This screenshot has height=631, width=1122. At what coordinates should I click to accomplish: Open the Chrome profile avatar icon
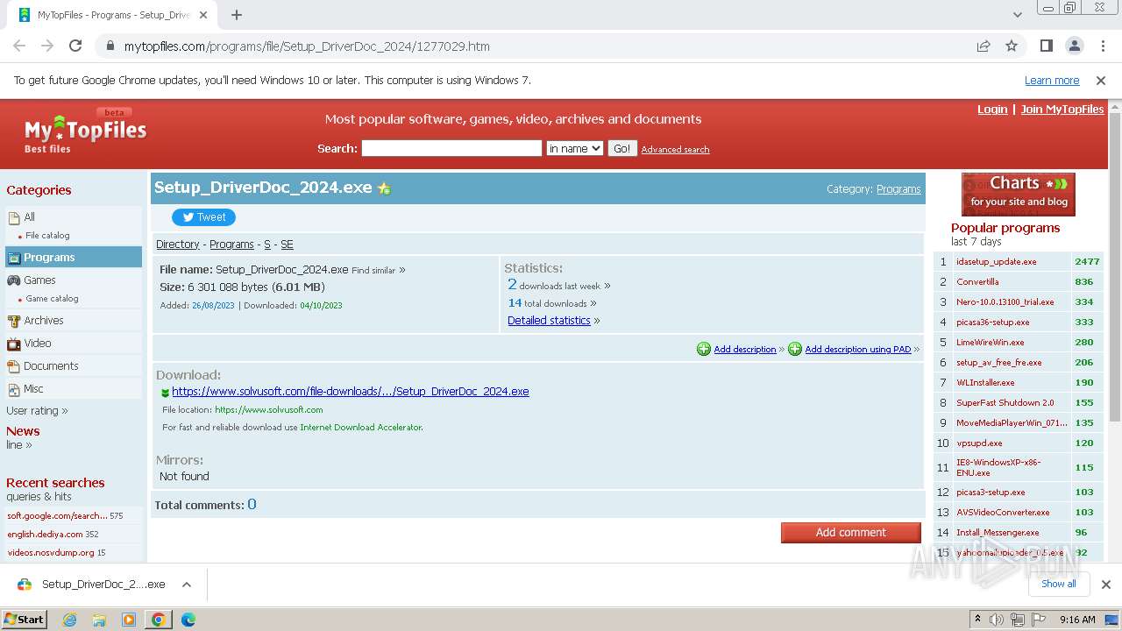(x=1075, y=46)
